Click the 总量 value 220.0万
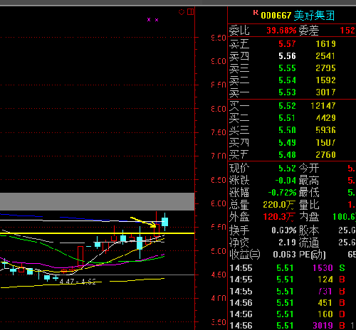The height and width of the screenshot is (330, 356). pyautogui.click(x=279, y=205)
